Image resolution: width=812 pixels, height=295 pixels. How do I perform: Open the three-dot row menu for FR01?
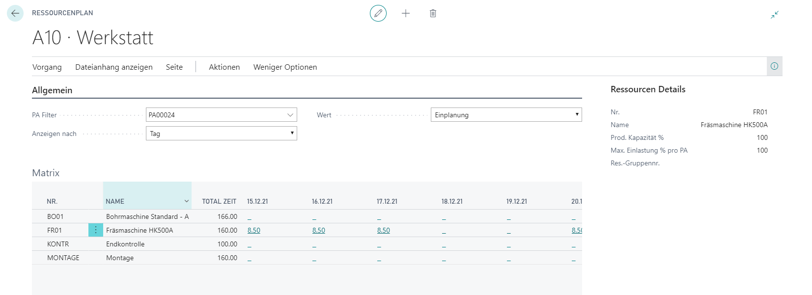click(x=96, y=230)
